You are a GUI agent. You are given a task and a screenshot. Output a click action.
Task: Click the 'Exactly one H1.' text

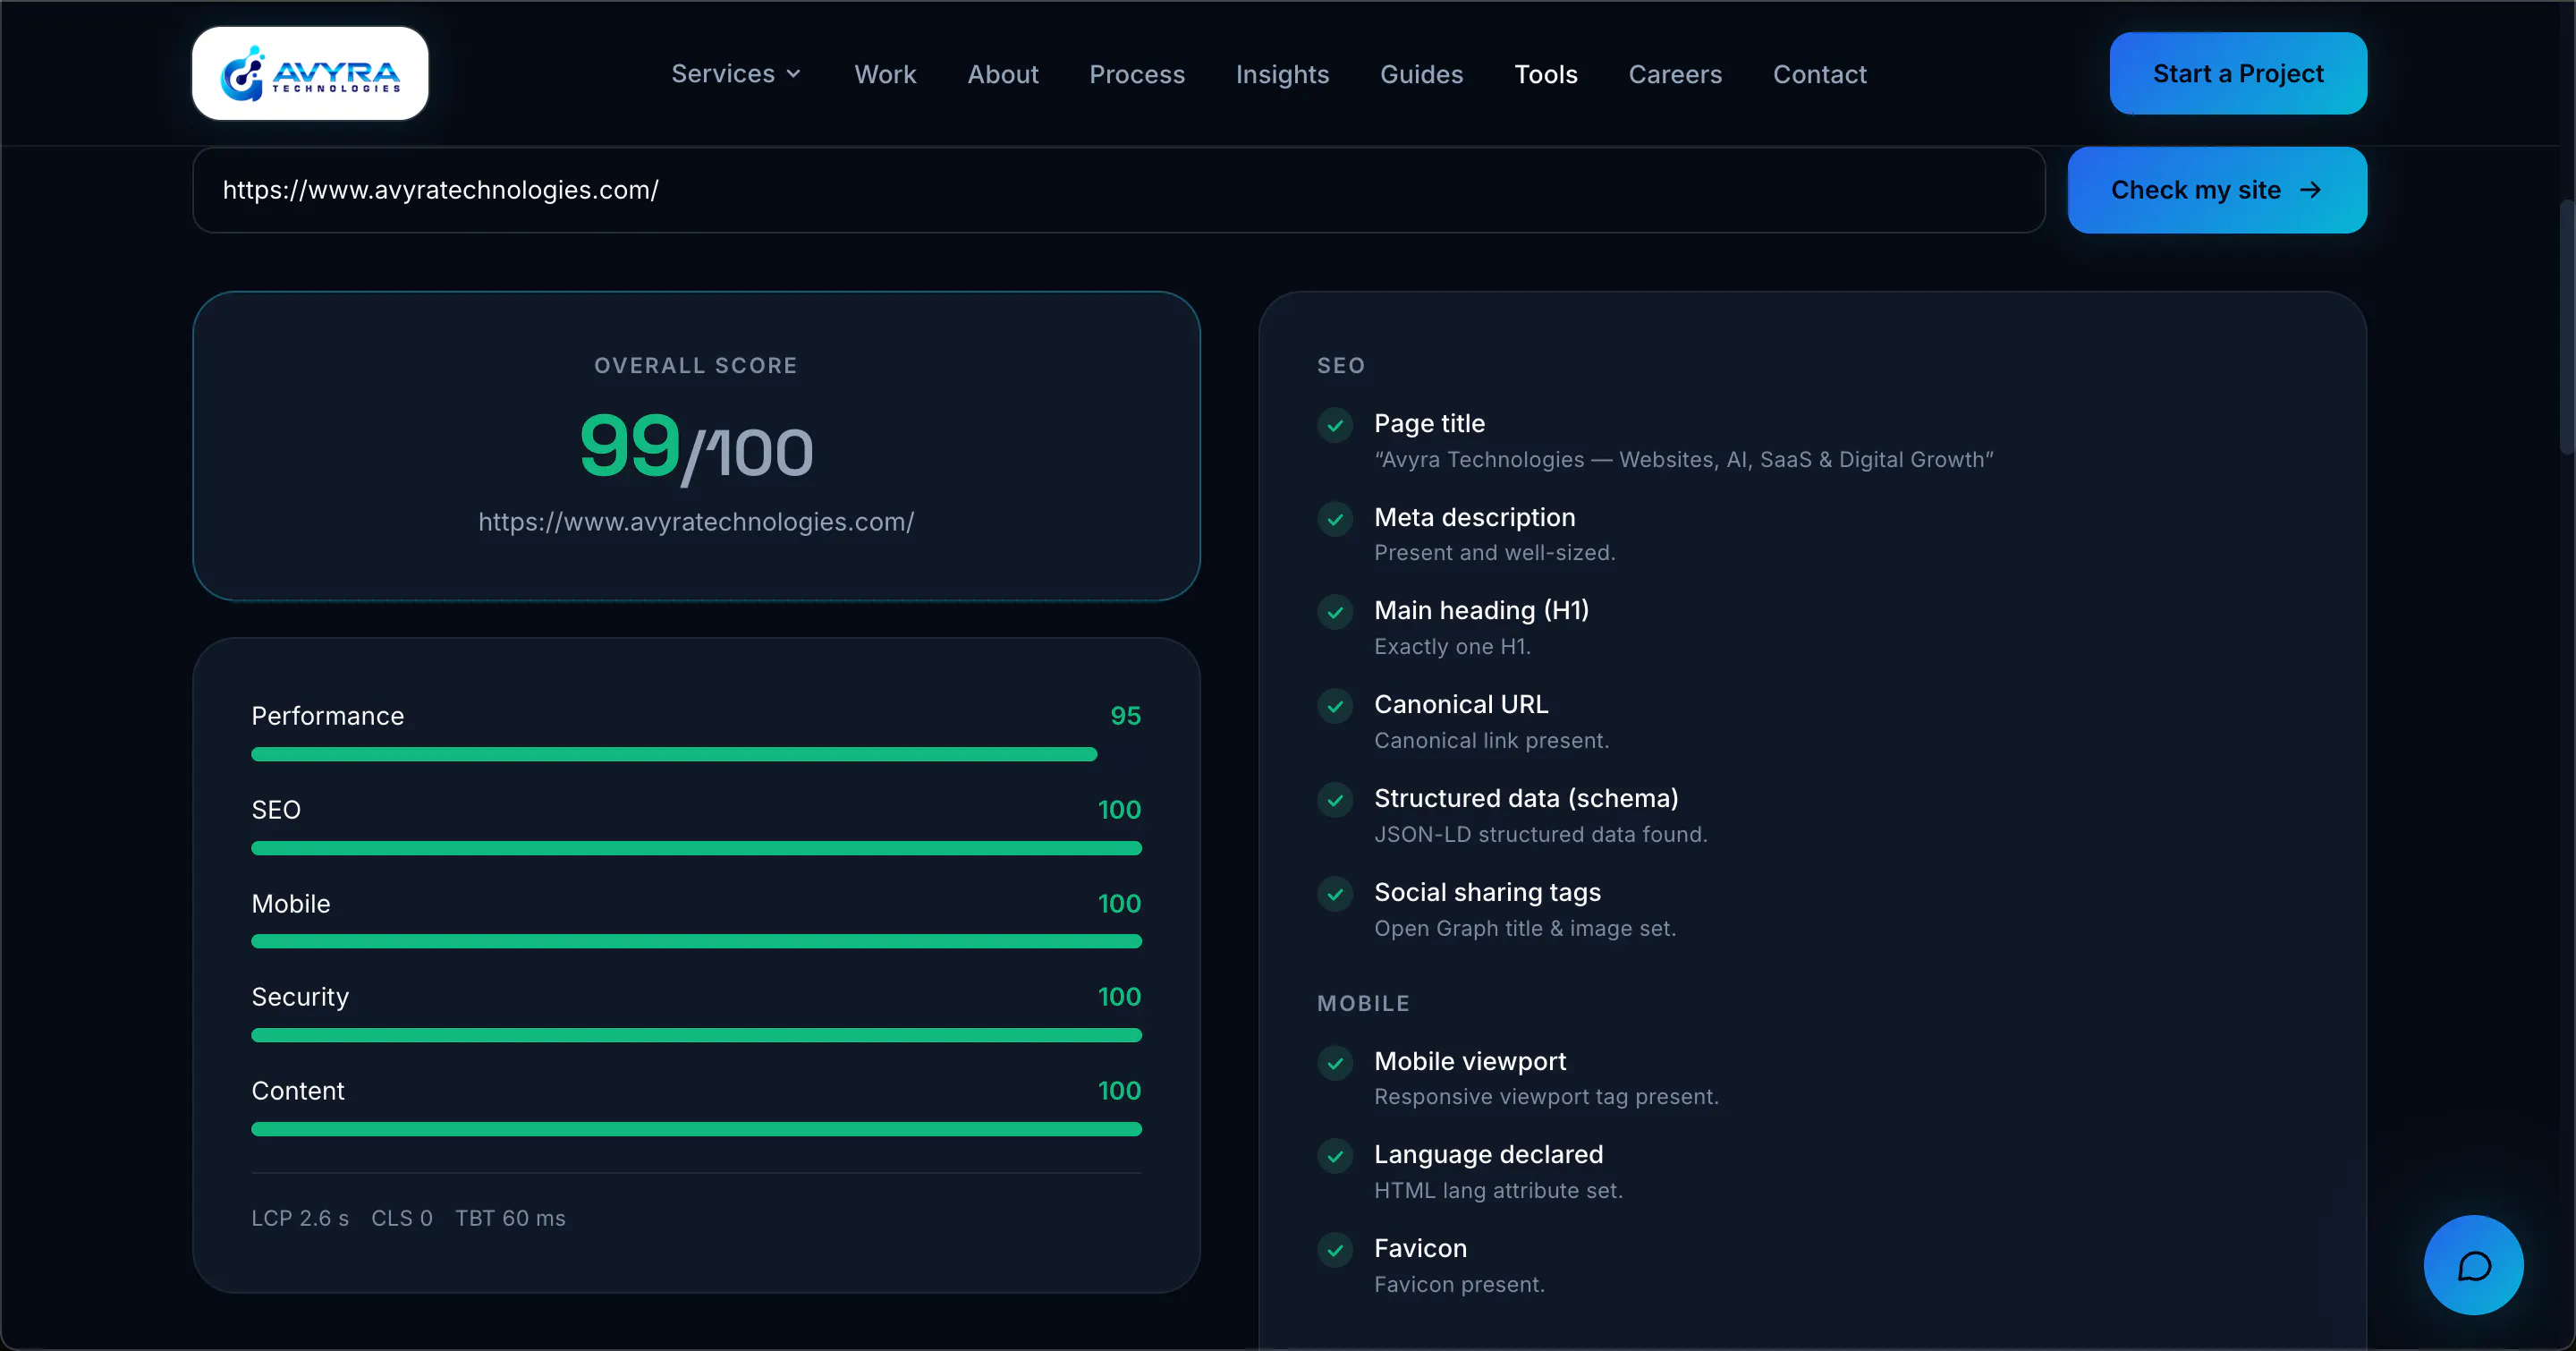1452,647
